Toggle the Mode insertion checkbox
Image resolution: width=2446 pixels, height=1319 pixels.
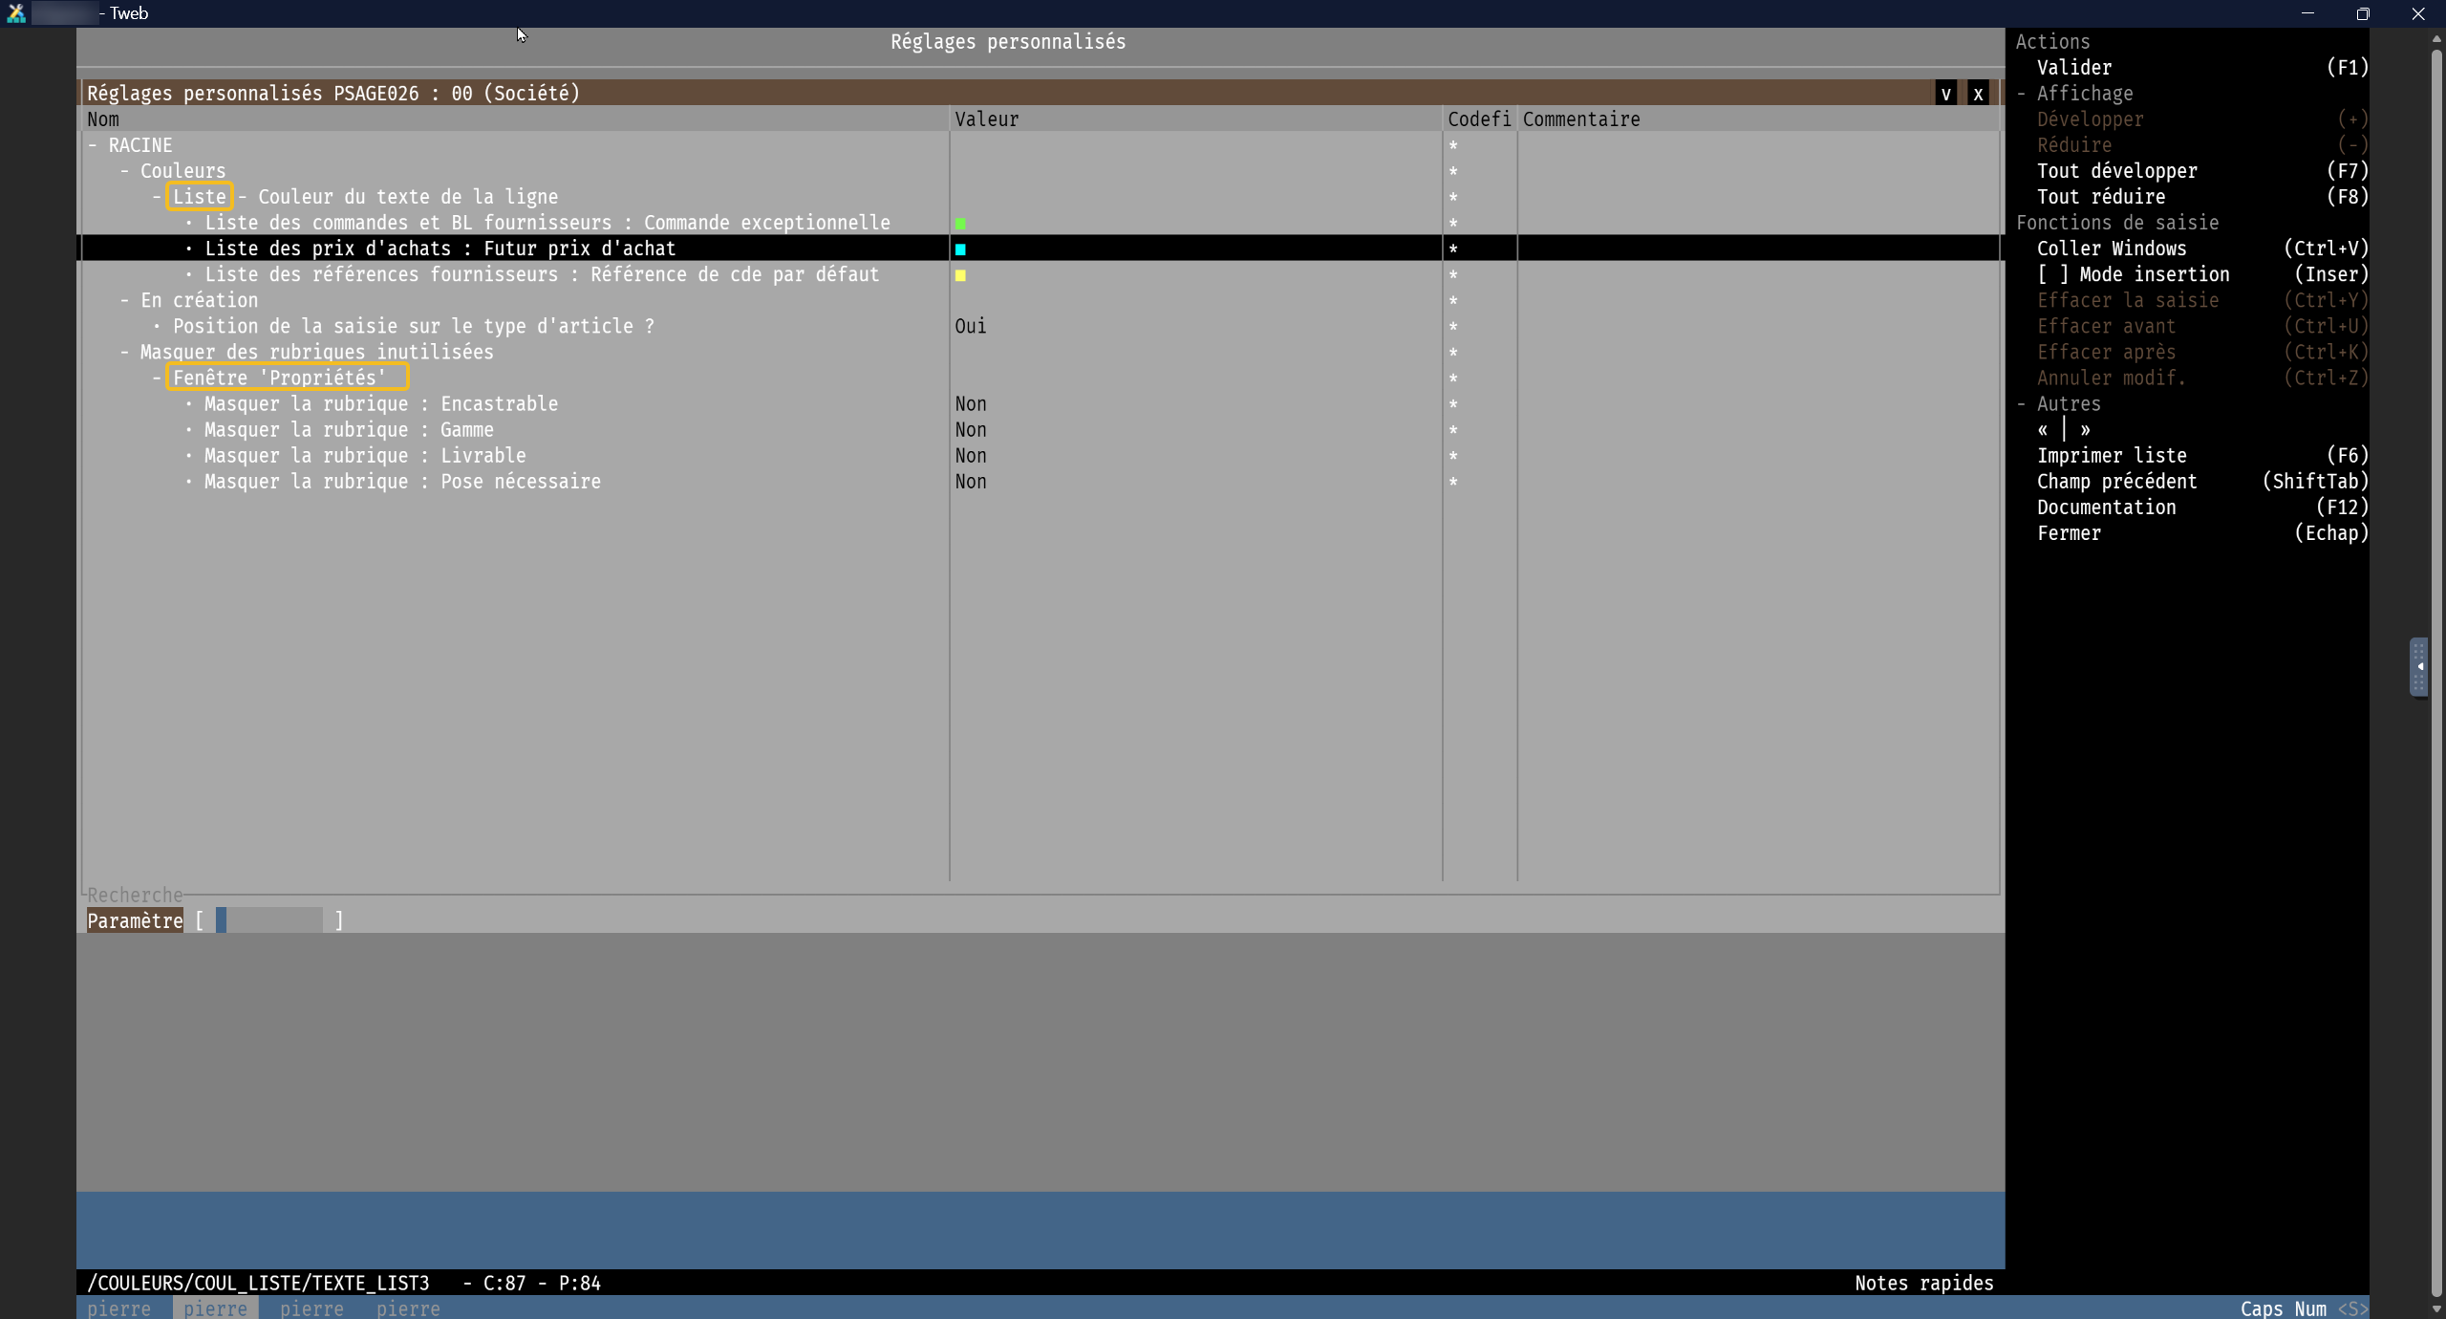click(x=2052, y=274)
